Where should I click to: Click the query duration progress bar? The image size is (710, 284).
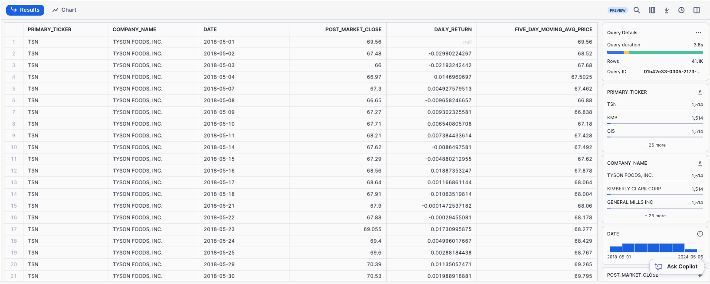pos(655,52)
